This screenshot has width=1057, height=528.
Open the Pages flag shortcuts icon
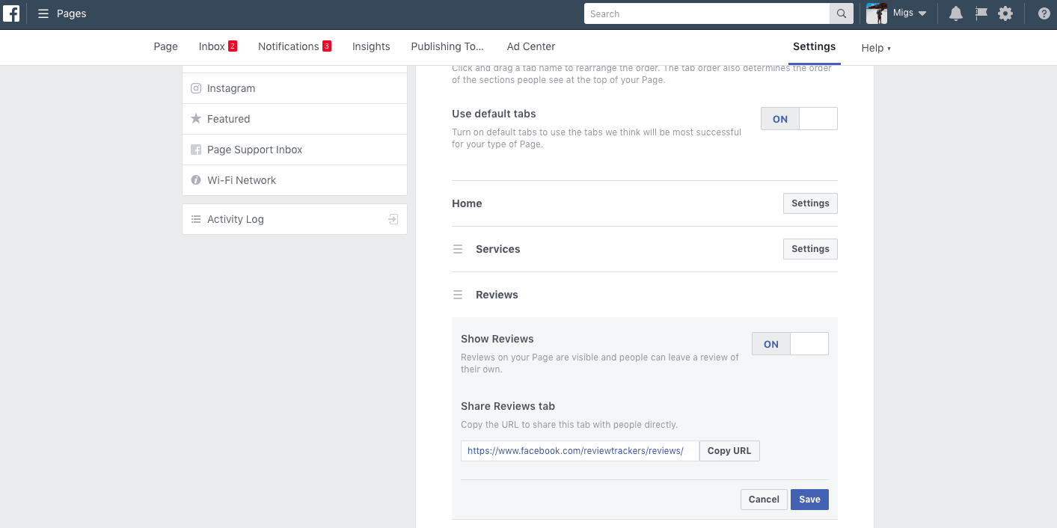(x=981, y=13)
